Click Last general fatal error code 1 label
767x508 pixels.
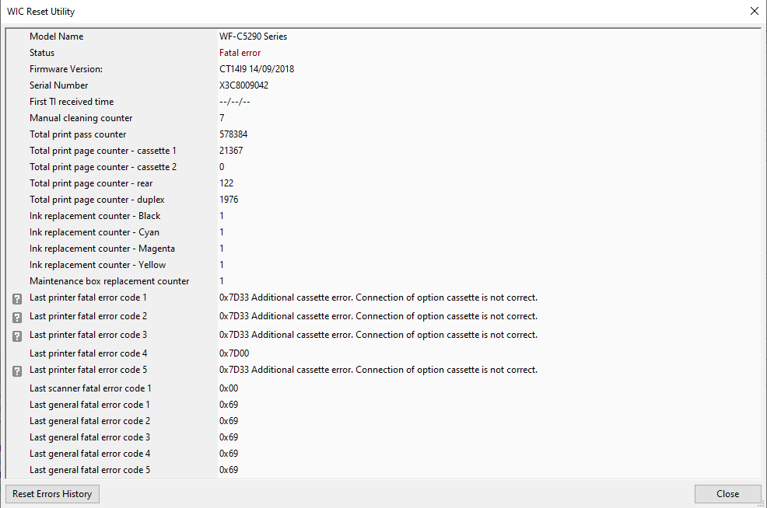coord(89,405)
